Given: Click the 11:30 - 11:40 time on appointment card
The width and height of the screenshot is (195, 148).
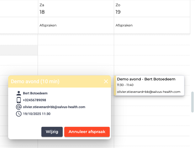Looking at the screenshot, I should (125, 85).
